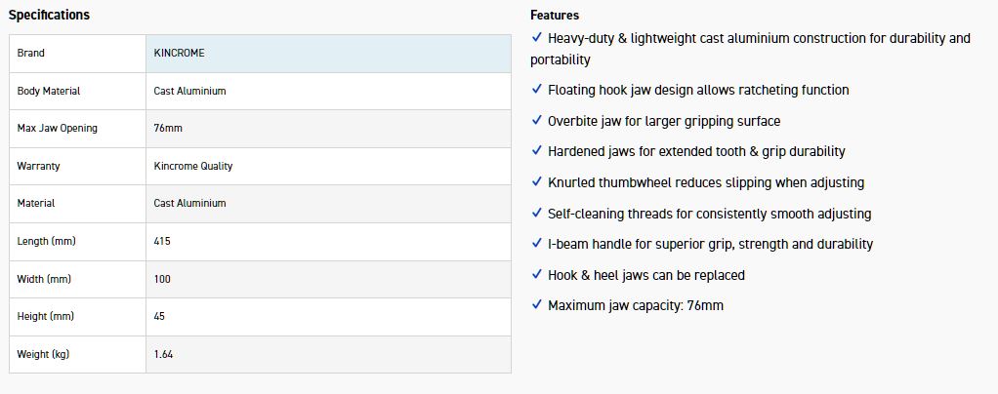Click the Specifications heading

[49, 15]
